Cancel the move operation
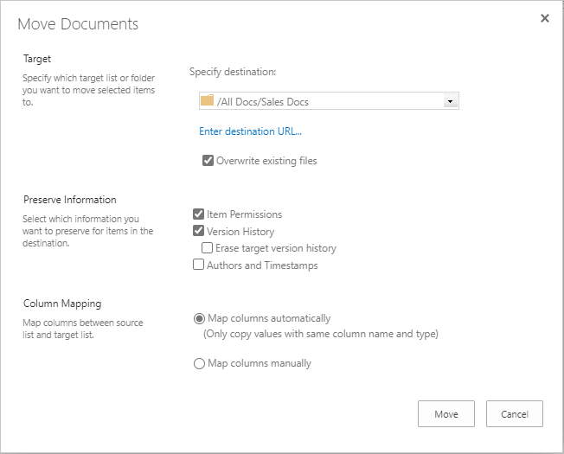 pos(515,413)
